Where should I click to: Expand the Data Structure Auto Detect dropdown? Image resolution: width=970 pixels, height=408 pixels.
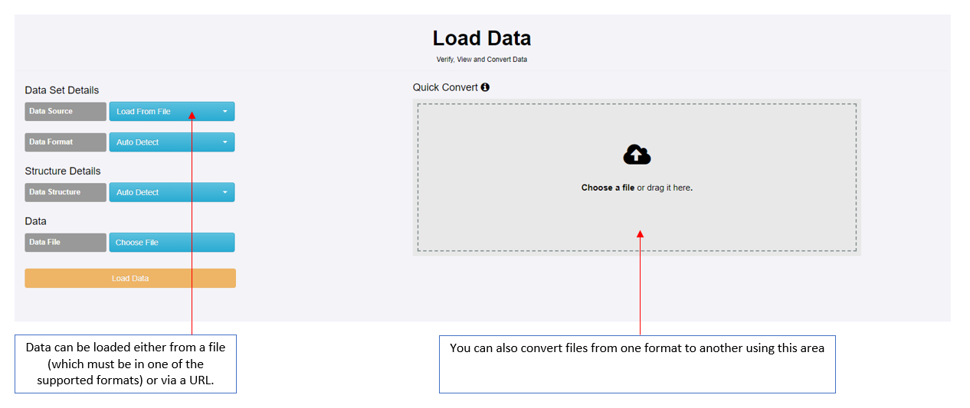[172, 192]
